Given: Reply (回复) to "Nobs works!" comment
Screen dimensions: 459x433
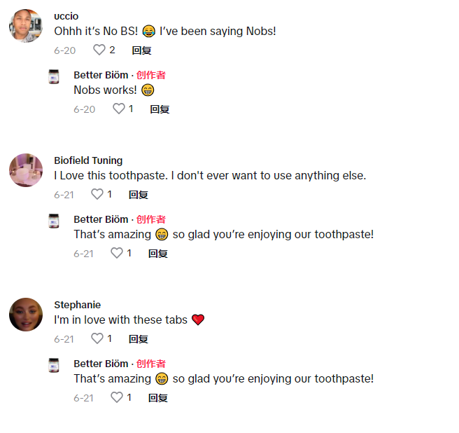Looking at the screenshot, I should pyautogui.click(x=160, y=109).
